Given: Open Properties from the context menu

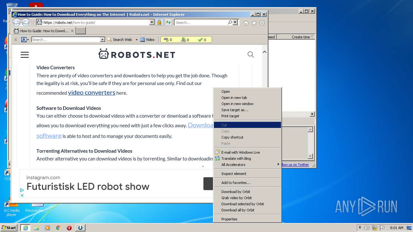Looking at the screenshot, I should [247, 219].
